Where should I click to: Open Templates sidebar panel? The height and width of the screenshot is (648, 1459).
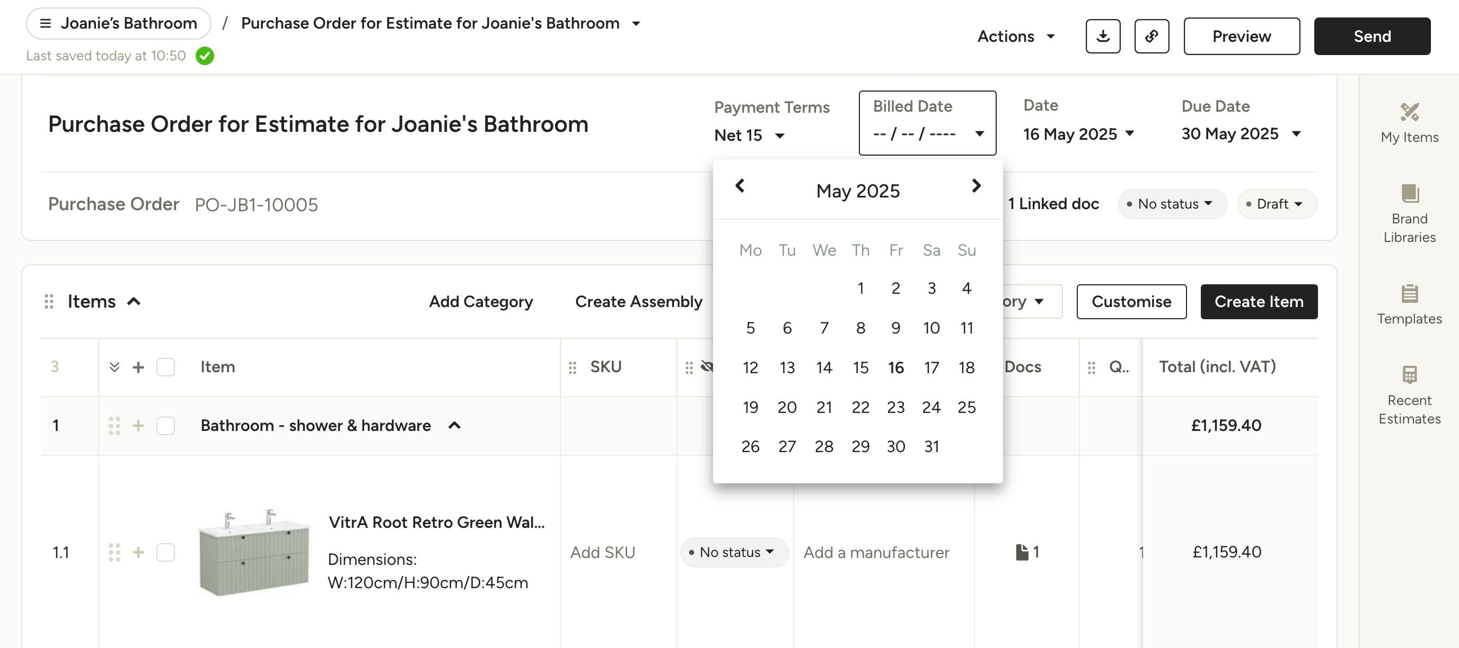pos(1409,304)
